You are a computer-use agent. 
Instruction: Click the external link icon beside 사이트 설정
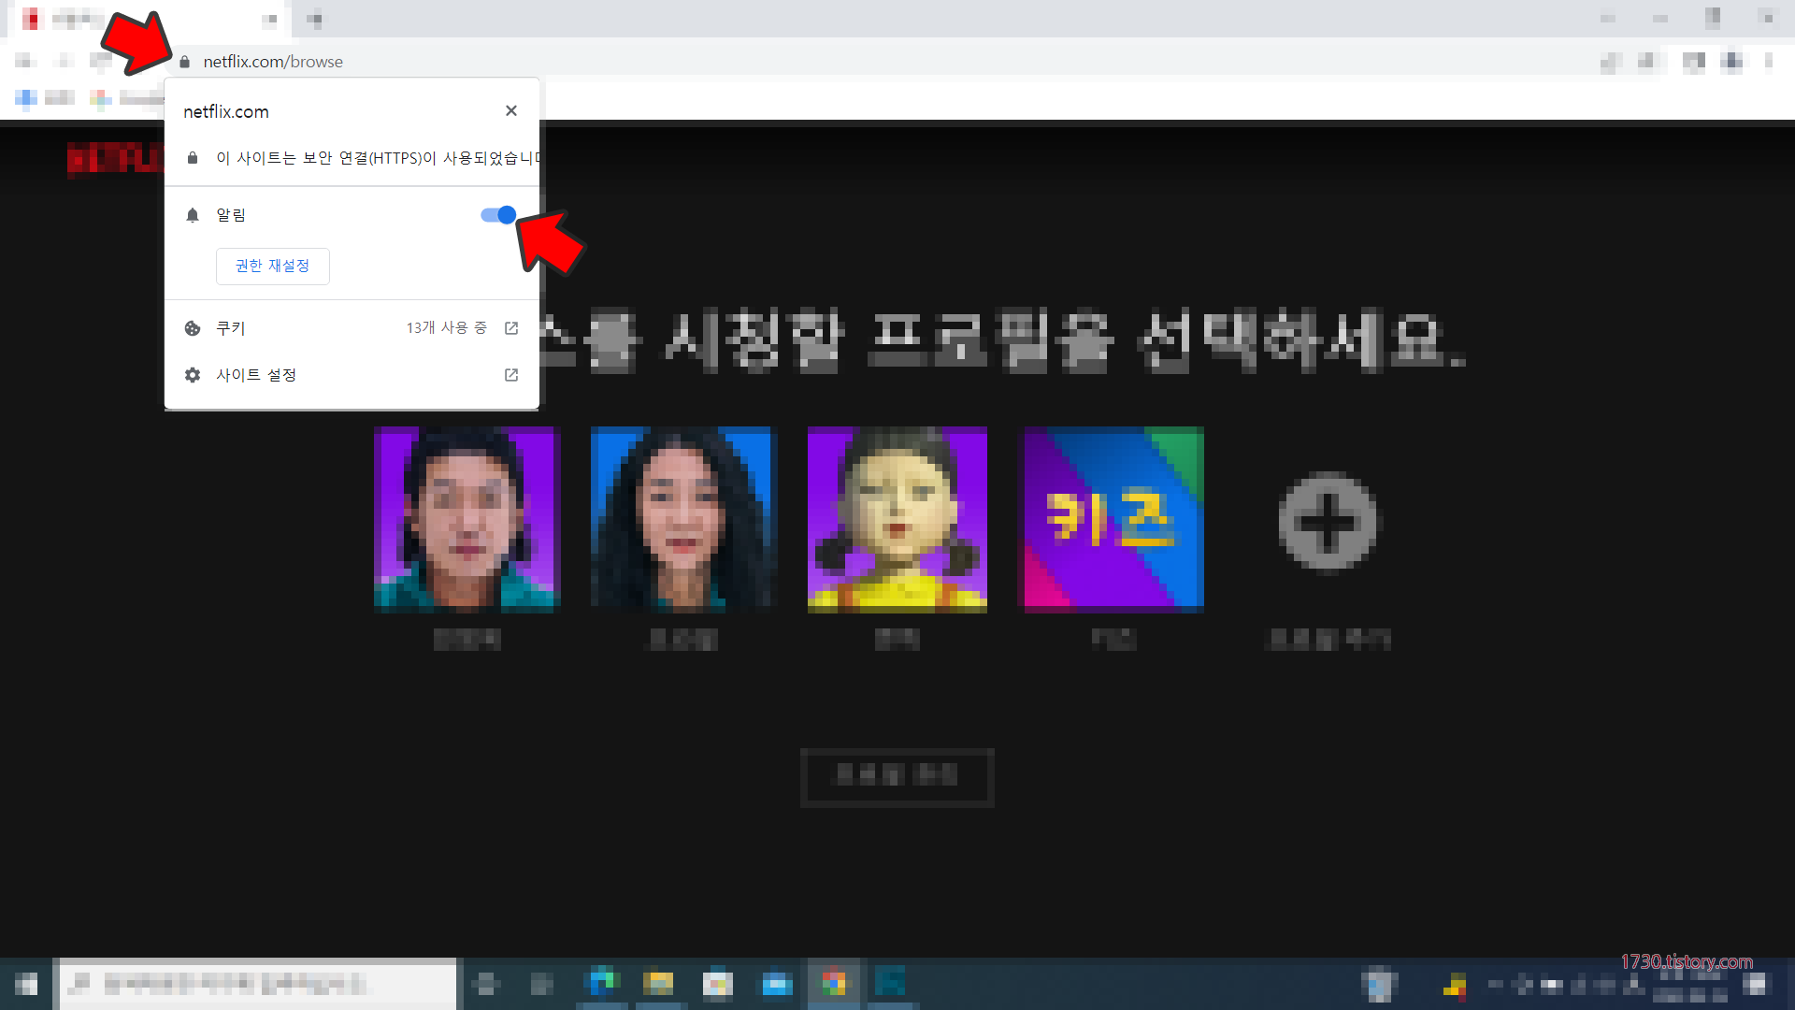[510, 375]
